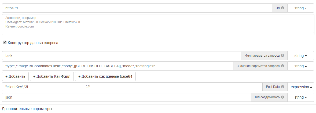The width and height of the screenshot is (316, 113).
Task: Open type dropdown for parameter name field
Action: click(x=301, y=56)
